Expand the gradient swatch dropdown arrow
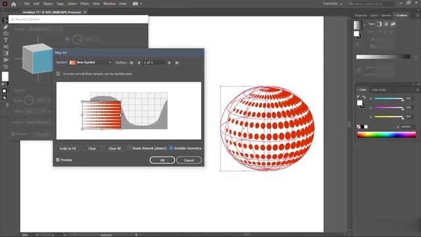This screenshot has height=237, width=421. coord(364,25)
